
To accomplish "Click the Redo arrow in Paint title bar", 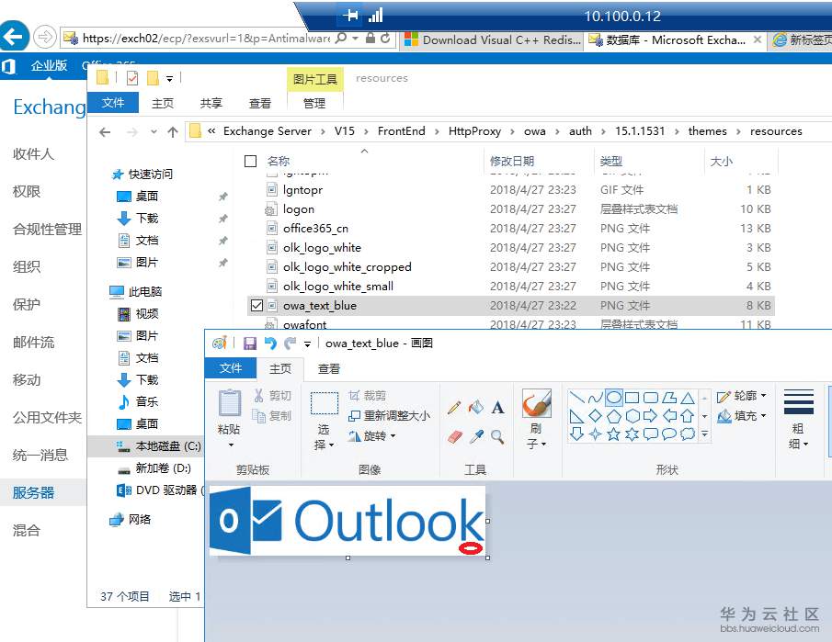I will point(290,344).
